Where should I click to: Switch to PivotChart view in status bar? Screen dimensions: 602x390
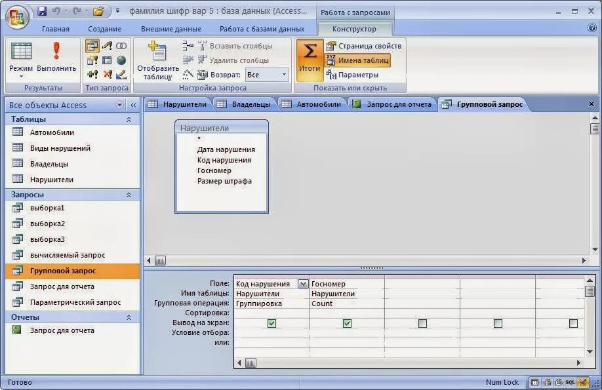(559, 382)
